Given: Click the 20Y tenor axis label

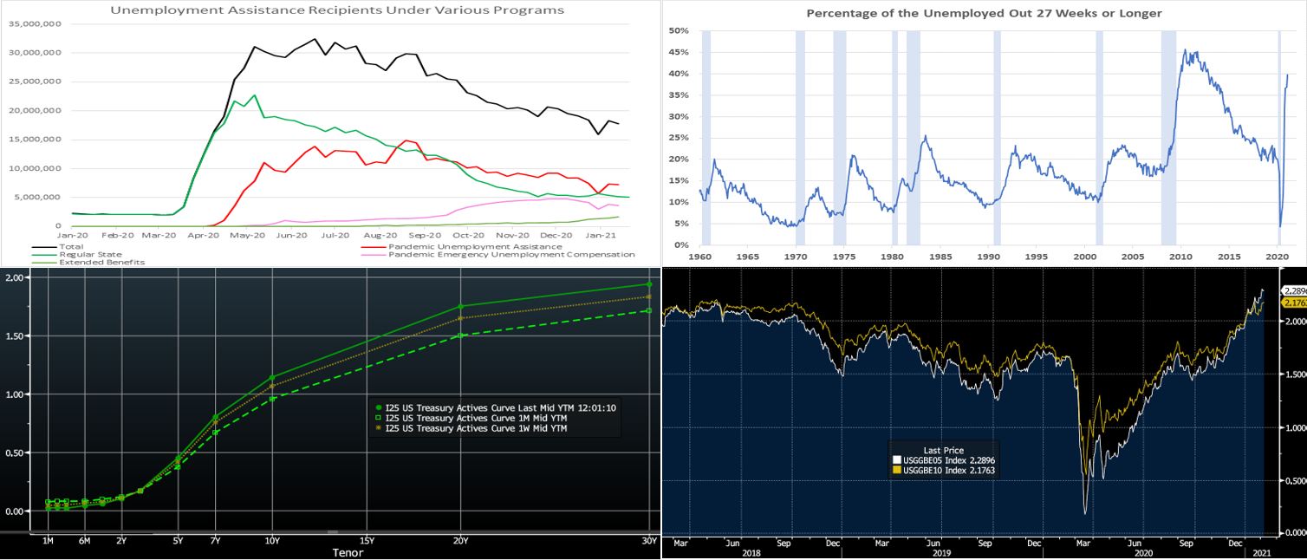Looking at the screenshot, I should tap(460, 541).
